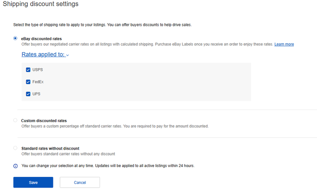Save the shipping discount settings
Screen dimensions: 317x196
[x=33, y=182]
